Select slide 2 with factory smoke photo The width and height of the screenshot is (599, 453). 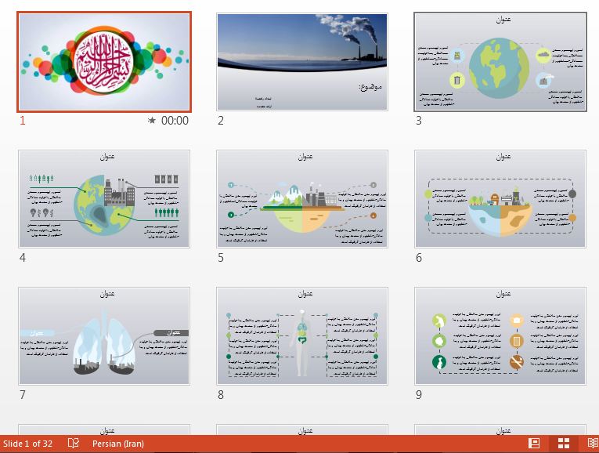[302, 62]
